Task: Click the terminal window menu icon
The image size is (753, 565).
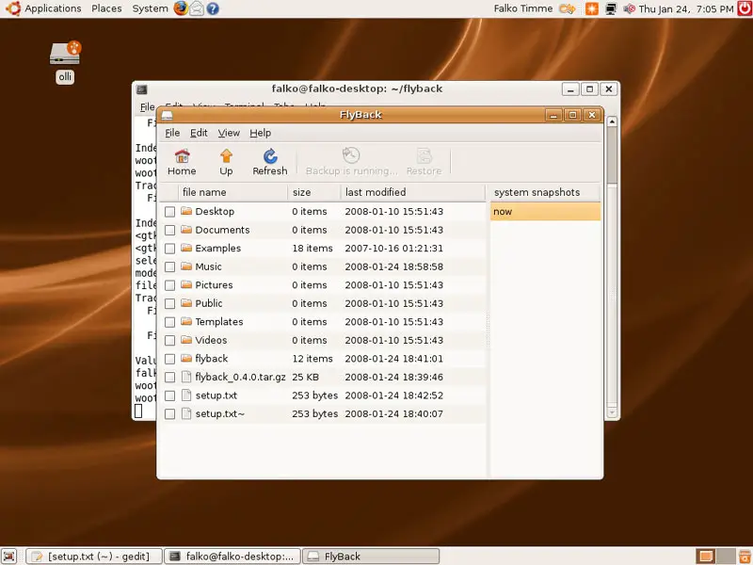Action: pos(142,89)
